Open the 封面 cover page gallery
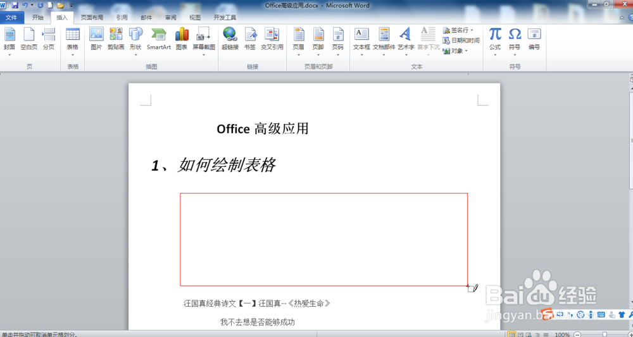The image size is (633, 337). coord(9,42)
